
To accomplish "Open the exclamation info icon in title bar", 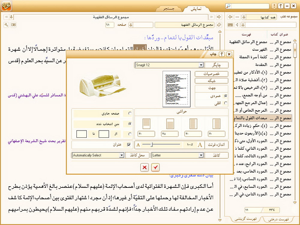I will pyautogui.click(x=274, y=6).
